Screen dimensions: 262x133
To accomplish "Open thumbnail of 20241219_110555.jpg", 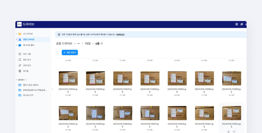I will point(204,78).
